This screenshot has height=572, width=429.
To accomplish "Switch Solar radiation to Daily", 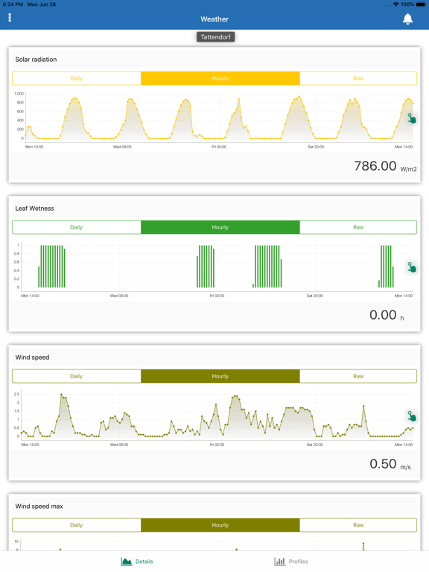I will (x=76, y=78).
